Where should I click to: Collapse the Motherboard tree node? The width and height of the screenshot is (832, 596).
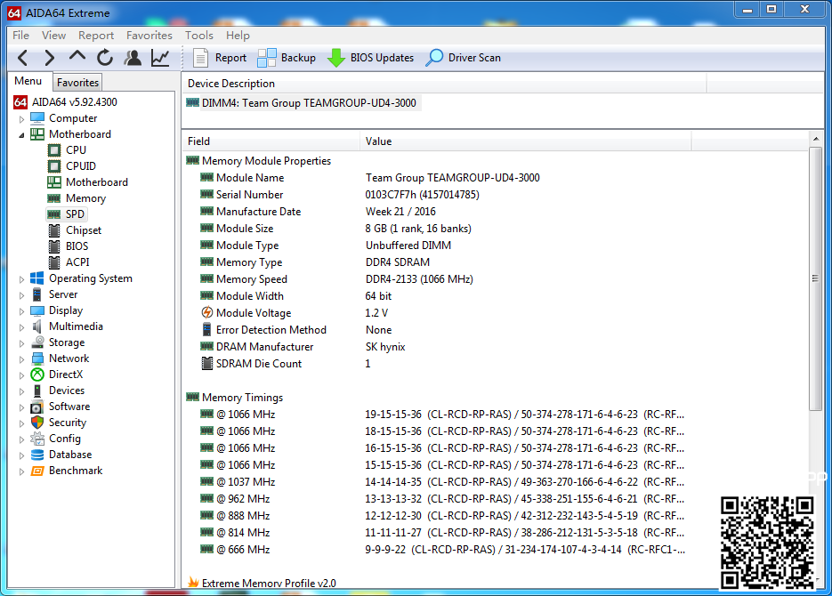tap(22, 134)
